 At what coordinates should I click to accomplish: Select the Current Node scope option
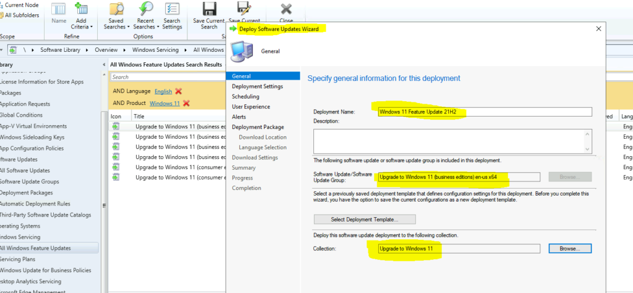click(x=19, y=5)
